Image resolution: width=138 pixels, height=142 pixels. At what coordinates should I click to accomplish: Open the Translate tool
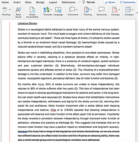pyautogui.click(x=46, y=9)
